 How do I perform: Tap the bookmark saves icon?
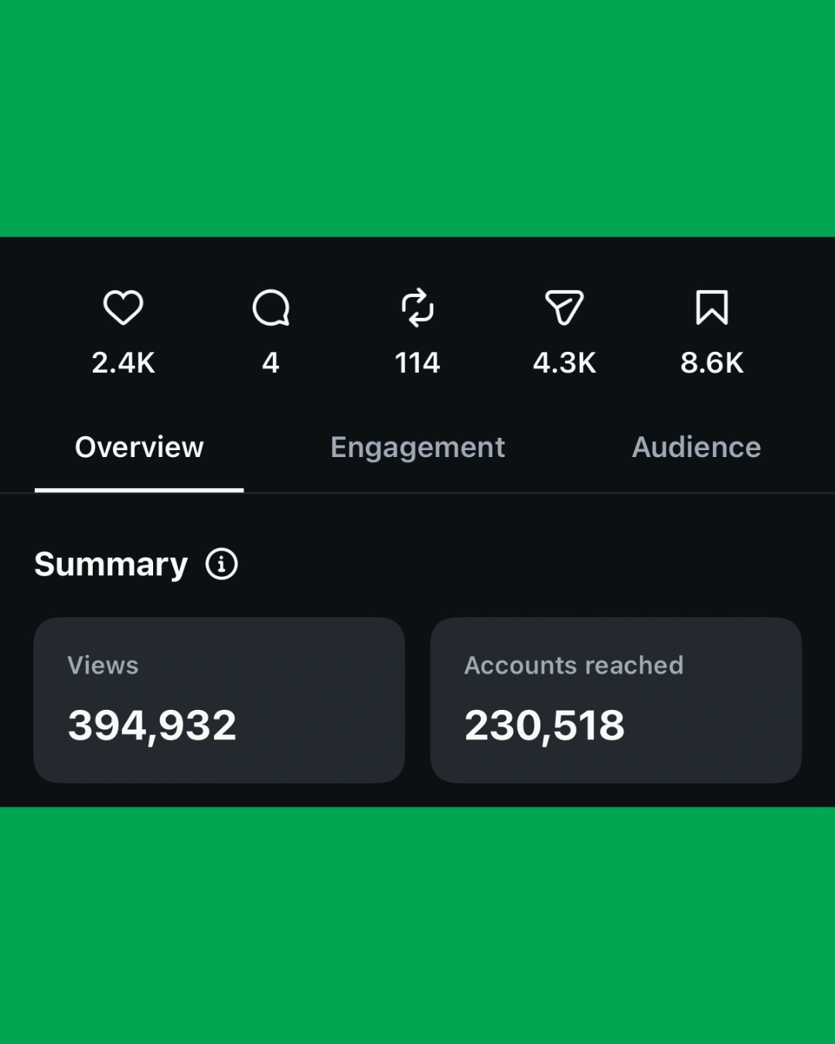pos(712,308)
